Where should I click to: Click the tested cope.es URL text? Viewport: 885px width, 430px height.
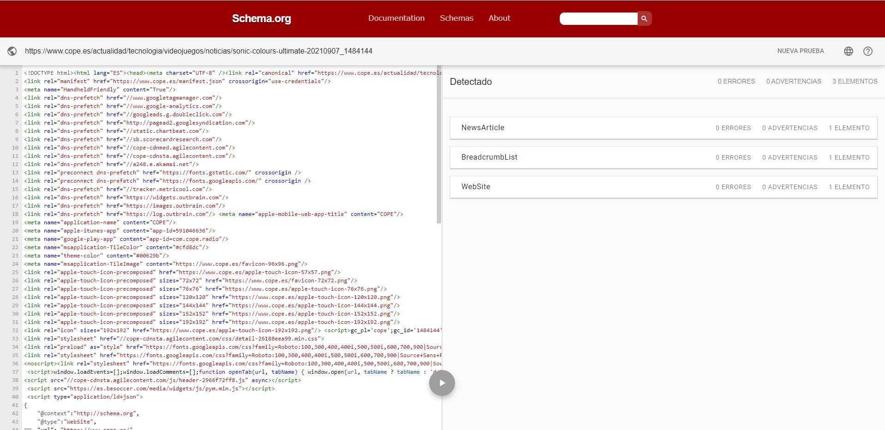[x=198, y=51]
